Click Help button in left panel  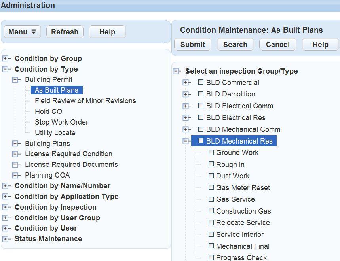pos(107,32)
